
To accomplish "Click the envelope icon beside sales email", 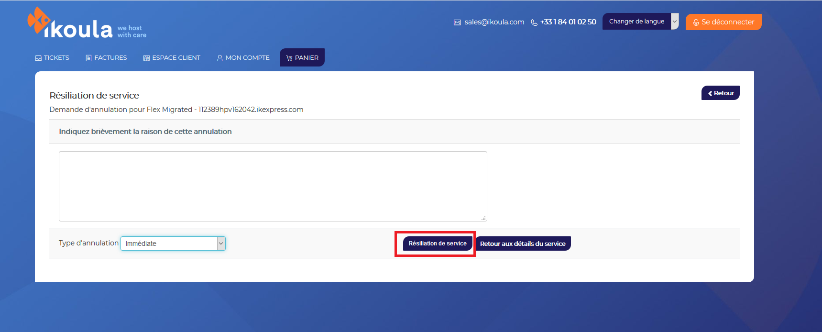I will [457, 22].
